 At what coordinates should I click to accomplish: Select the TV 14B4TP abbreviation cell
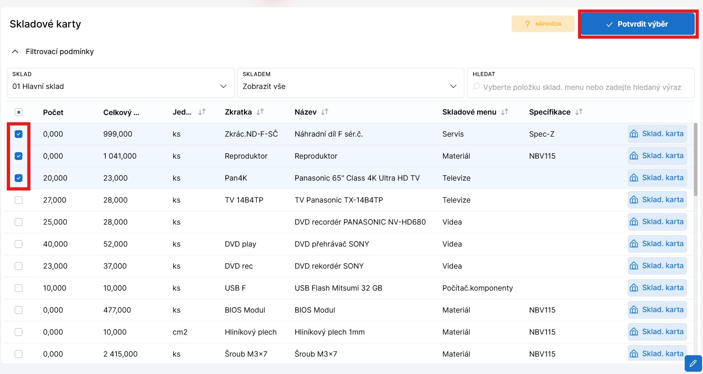click(244, 200)
